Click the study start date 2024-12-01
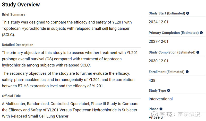206x121 pixels. [158, 22]
